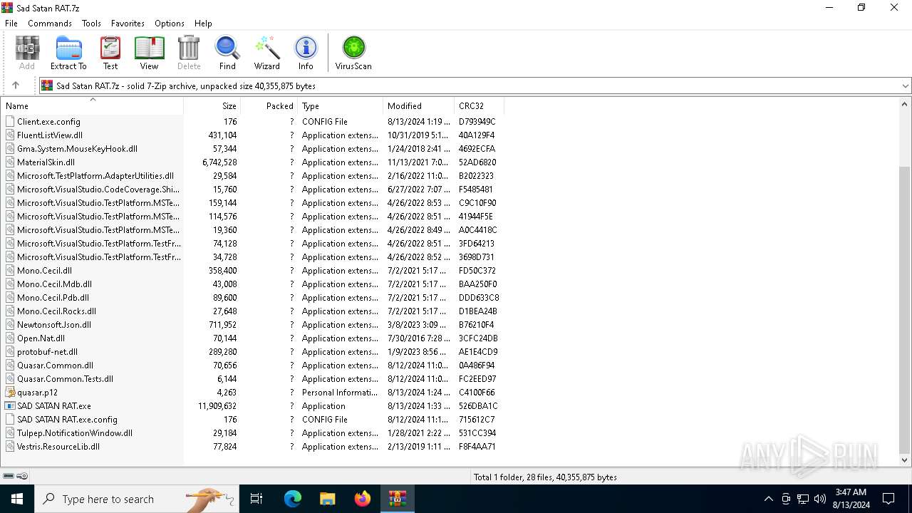This screenshot has height=513, width=912.
Task: Show archive Info
Action: click(306, 53)
